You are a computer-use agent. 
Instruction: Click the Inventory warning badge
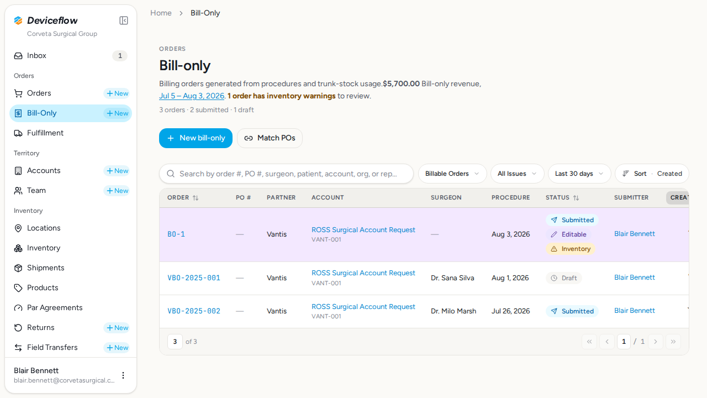tap(571, 249)
